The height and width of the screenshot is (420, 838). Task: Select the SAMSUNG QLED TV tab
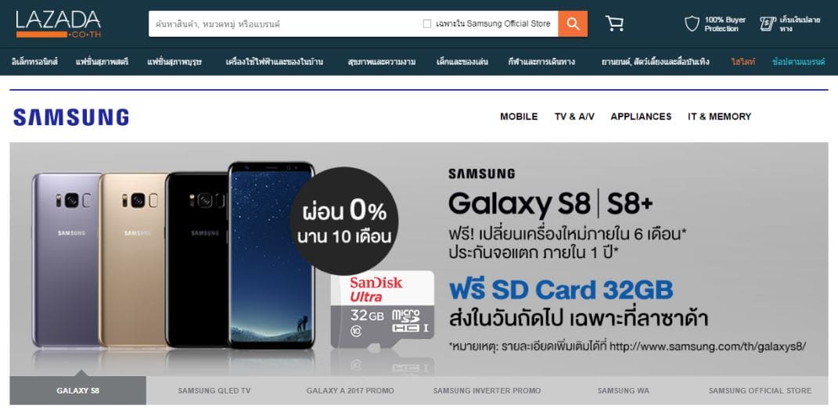coord(214,390)
